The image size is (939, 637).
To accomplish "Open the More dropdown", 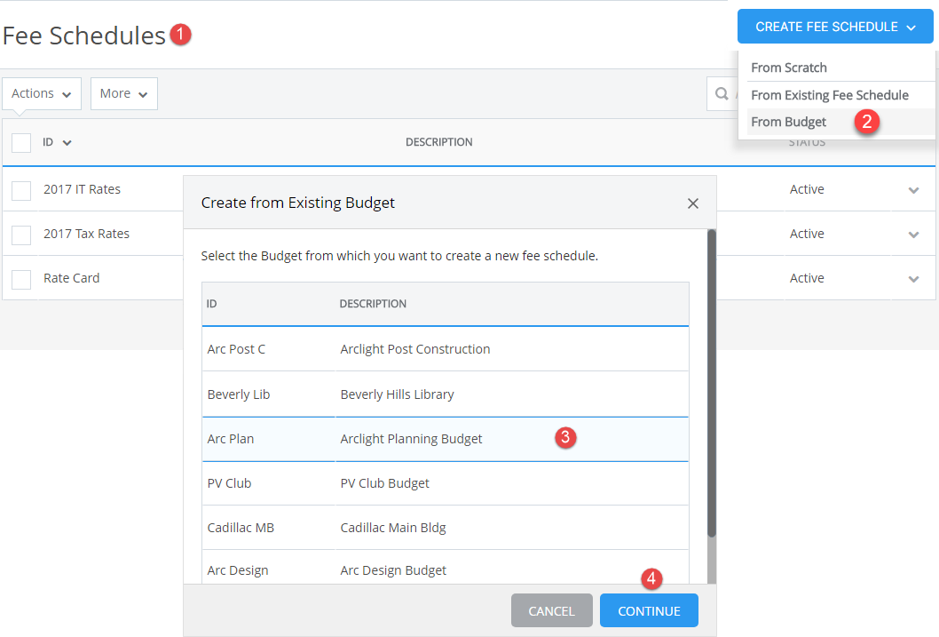I will click(x=123, y=93).
